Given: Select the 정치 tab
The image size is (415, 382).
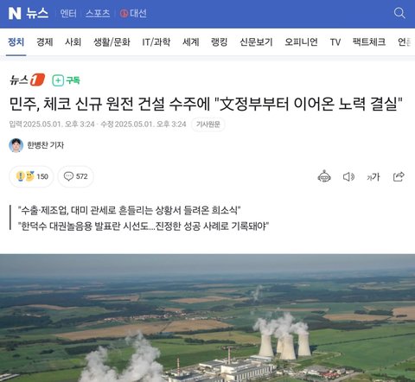Looking at the screenshot, I should (16, 42).
